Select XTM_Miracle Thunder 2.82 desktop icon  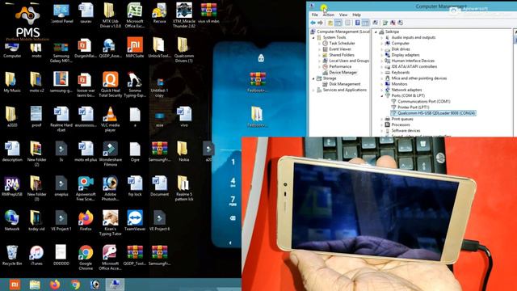pyautogui.click(x=184, y=15)
